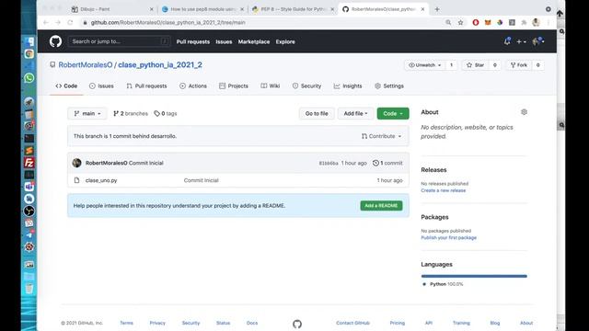Open footer Terms link
This screenshot has width=589, height=331.
[127, 323]
